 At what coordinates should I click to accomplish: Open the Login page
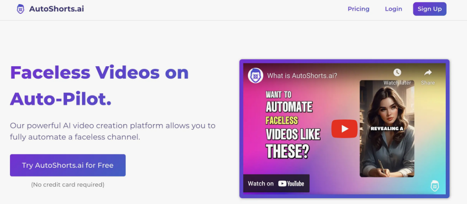[x=393, y=9]
